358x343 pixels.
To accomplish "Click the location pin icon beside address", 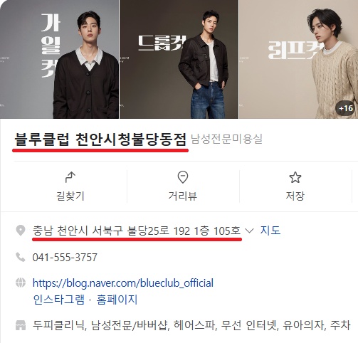I will click(x=21, y=231).
